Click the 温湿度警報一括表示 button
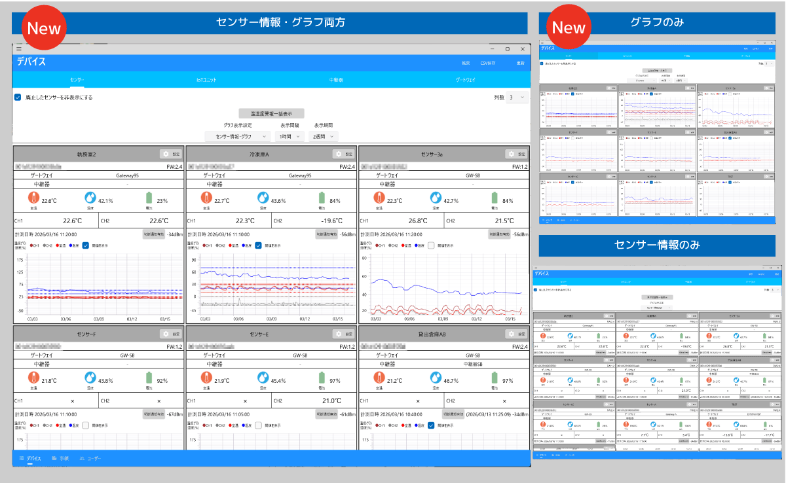The height and width of the screenshot is (483, 786). click(x=271, y=113)
